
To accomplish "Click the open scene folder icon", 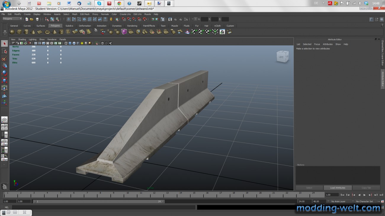I will [32, 19].
